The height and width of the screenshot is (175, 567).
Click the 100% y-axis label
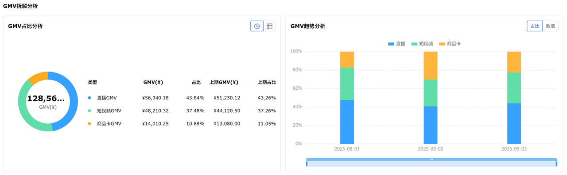pyautogui.click(x=296, y=51)
